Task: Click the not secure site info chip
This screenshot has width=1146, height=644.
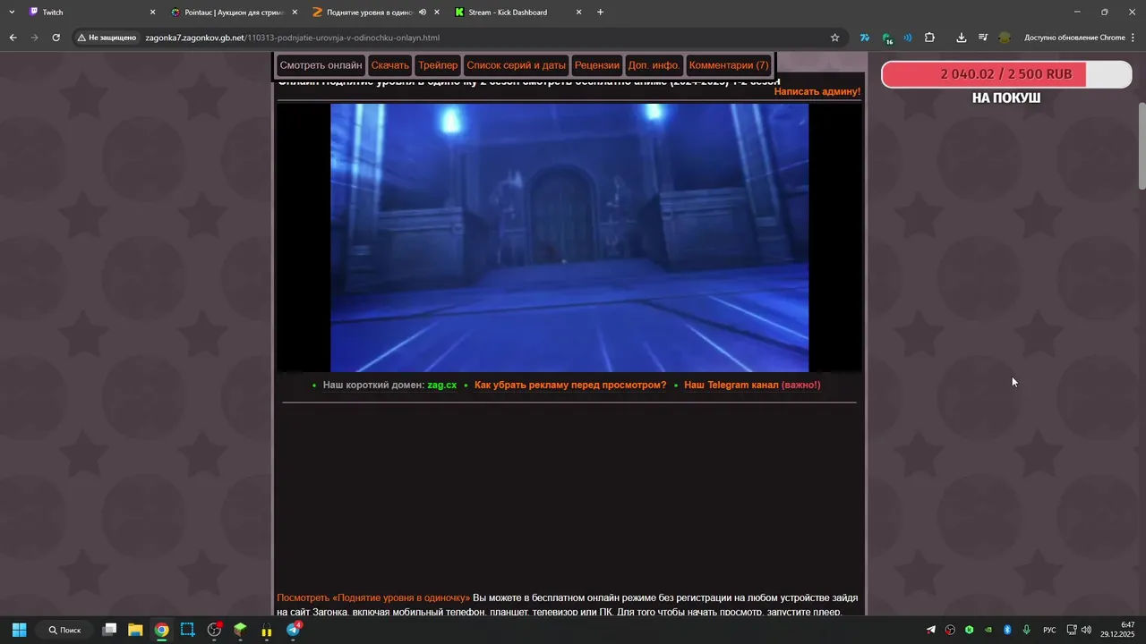Action: [x=107, y=38]
